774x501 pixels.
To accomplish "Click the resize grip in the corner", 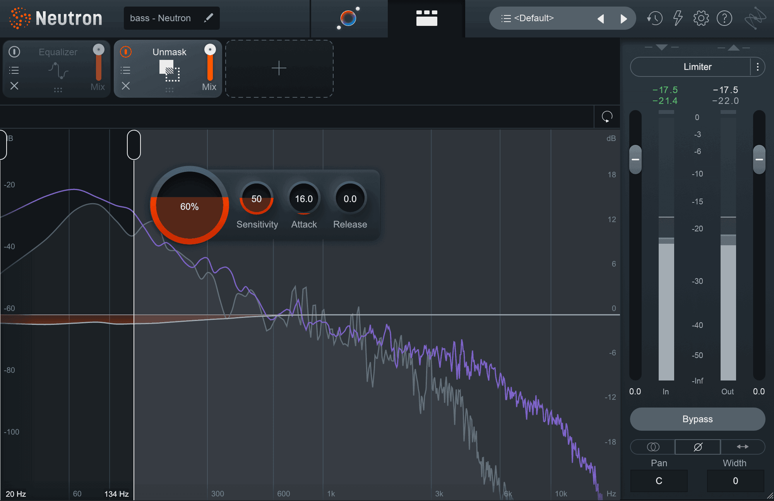I will click(x=770, y=497).
